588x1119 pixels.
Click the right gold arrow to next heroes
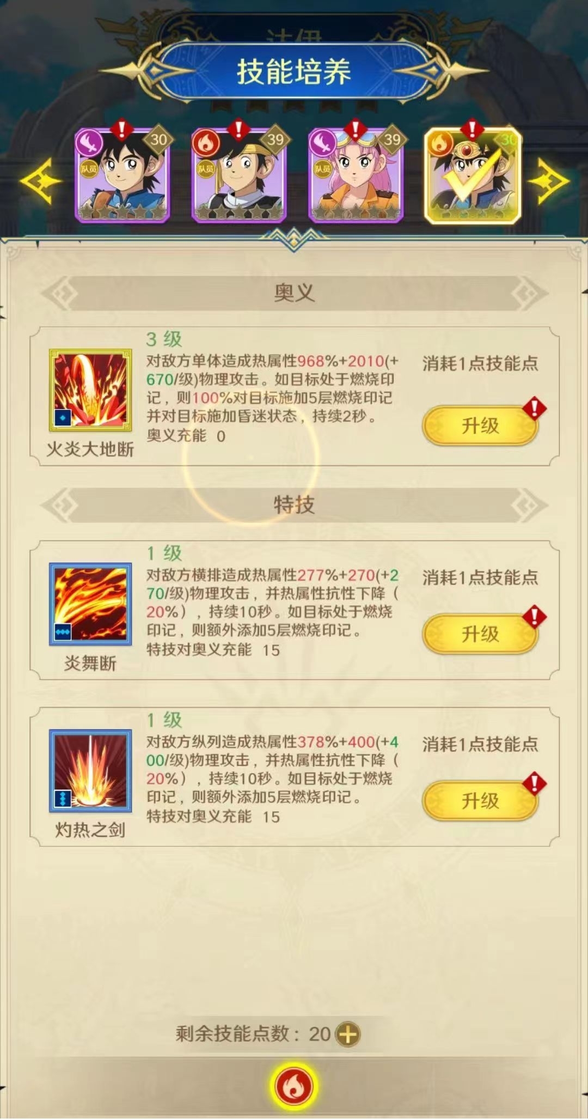point(548,181)
